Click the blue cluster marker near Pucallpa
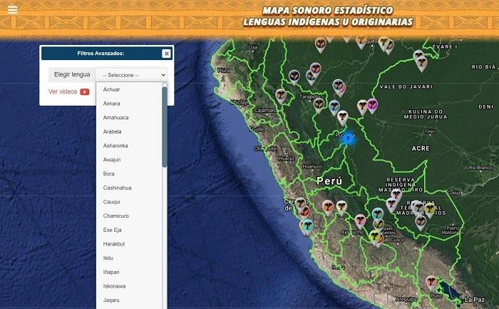499x309 pixels. [x=349, y=139]
